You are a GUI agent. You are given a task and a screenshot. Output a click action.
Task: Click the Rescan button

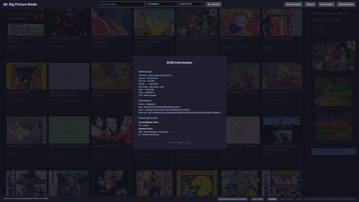point(310,4)
